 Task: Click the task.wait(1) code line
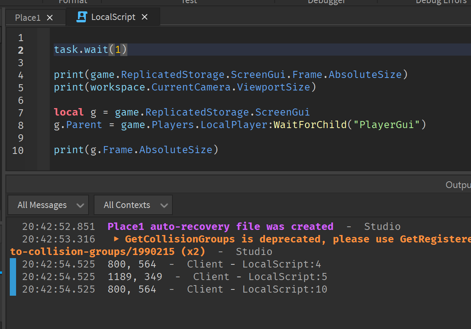point(91,50)
